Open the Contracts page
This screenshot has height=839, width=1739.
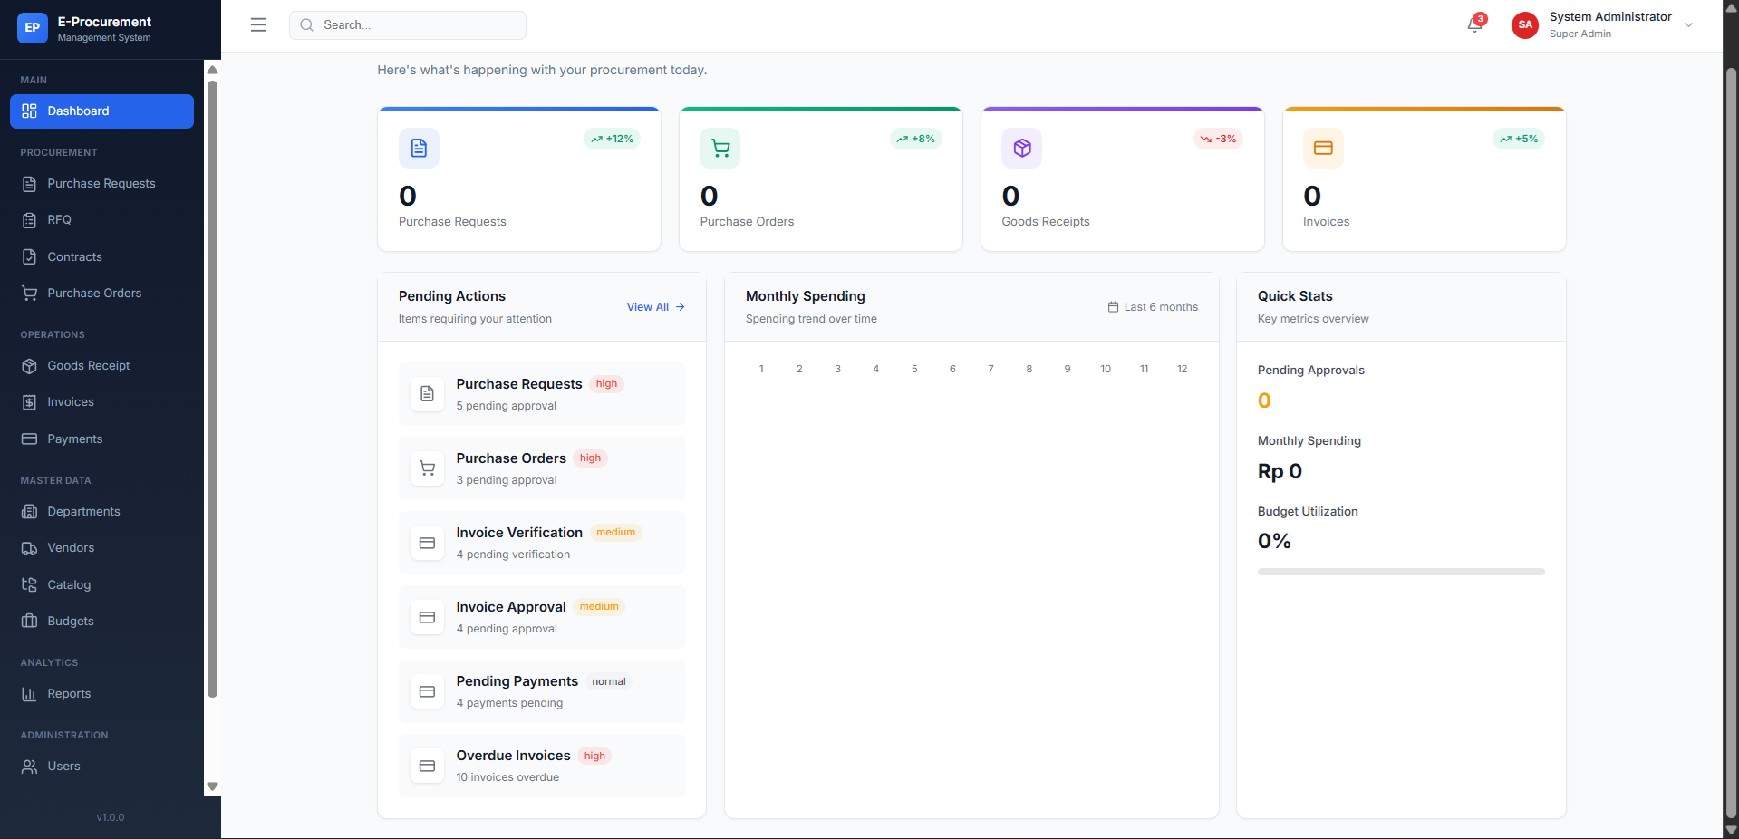[x=74, y=256]
